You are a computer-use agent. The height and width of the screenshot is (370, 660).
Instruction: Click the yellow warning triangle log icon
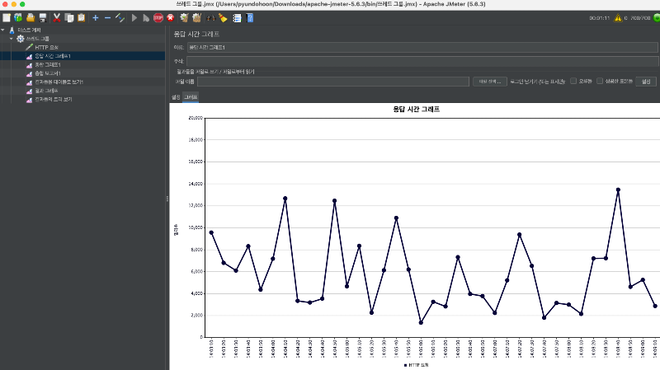click(x=617, y=17)
